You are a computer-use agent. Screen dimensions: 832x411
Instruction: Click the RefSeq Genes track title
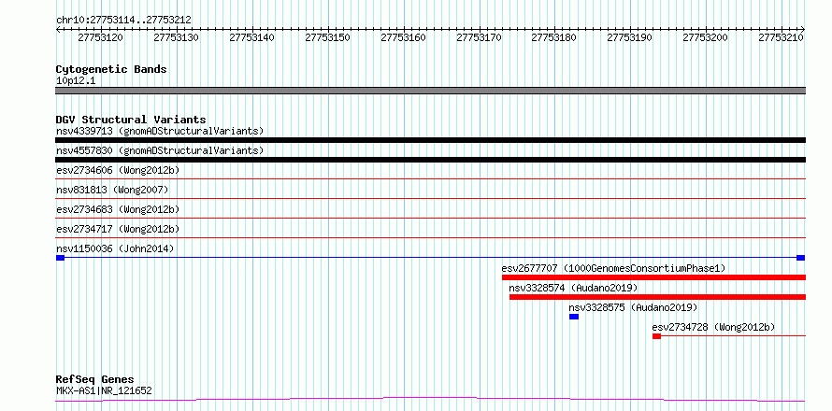95,380
